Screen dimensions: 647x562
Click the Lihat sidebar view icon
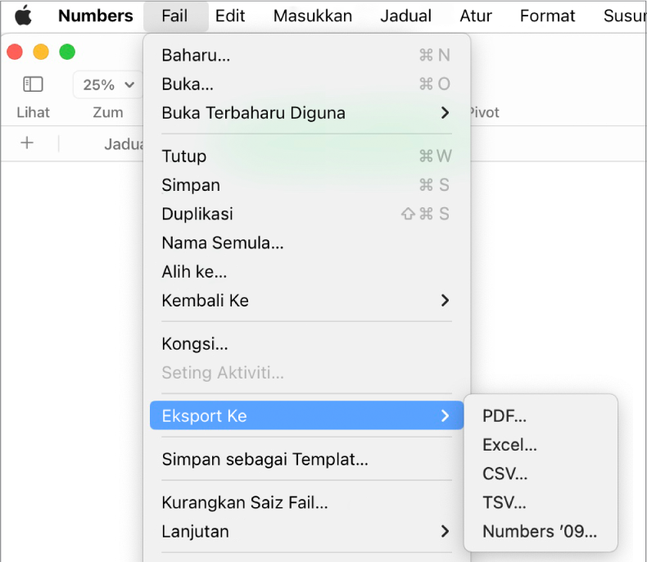click(x=33, y=84)
